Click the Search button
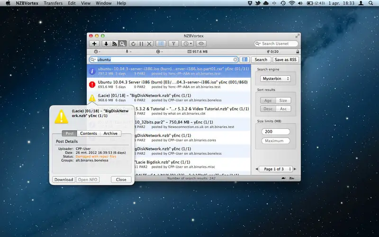Image resolution: width=379 pixels, height=237 pixels. coord(261,60)
